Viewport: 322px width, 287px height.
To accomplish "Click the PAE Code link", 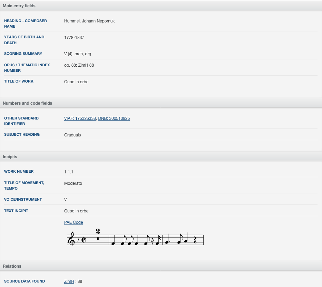I will pyautogui.click(x=74, y=222).
